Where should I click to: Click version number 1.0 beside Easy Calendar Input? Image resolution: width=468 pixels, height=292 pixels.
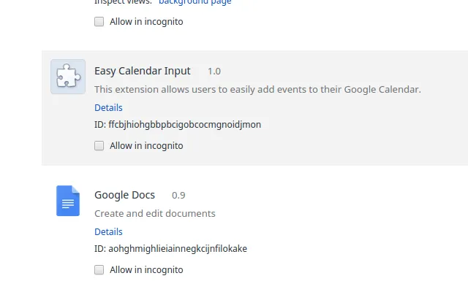click(x=214, y=72)
